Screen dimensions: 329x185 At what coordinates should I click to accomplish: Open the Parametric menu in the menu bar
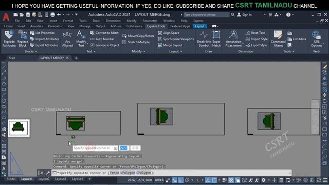(150, 21)
